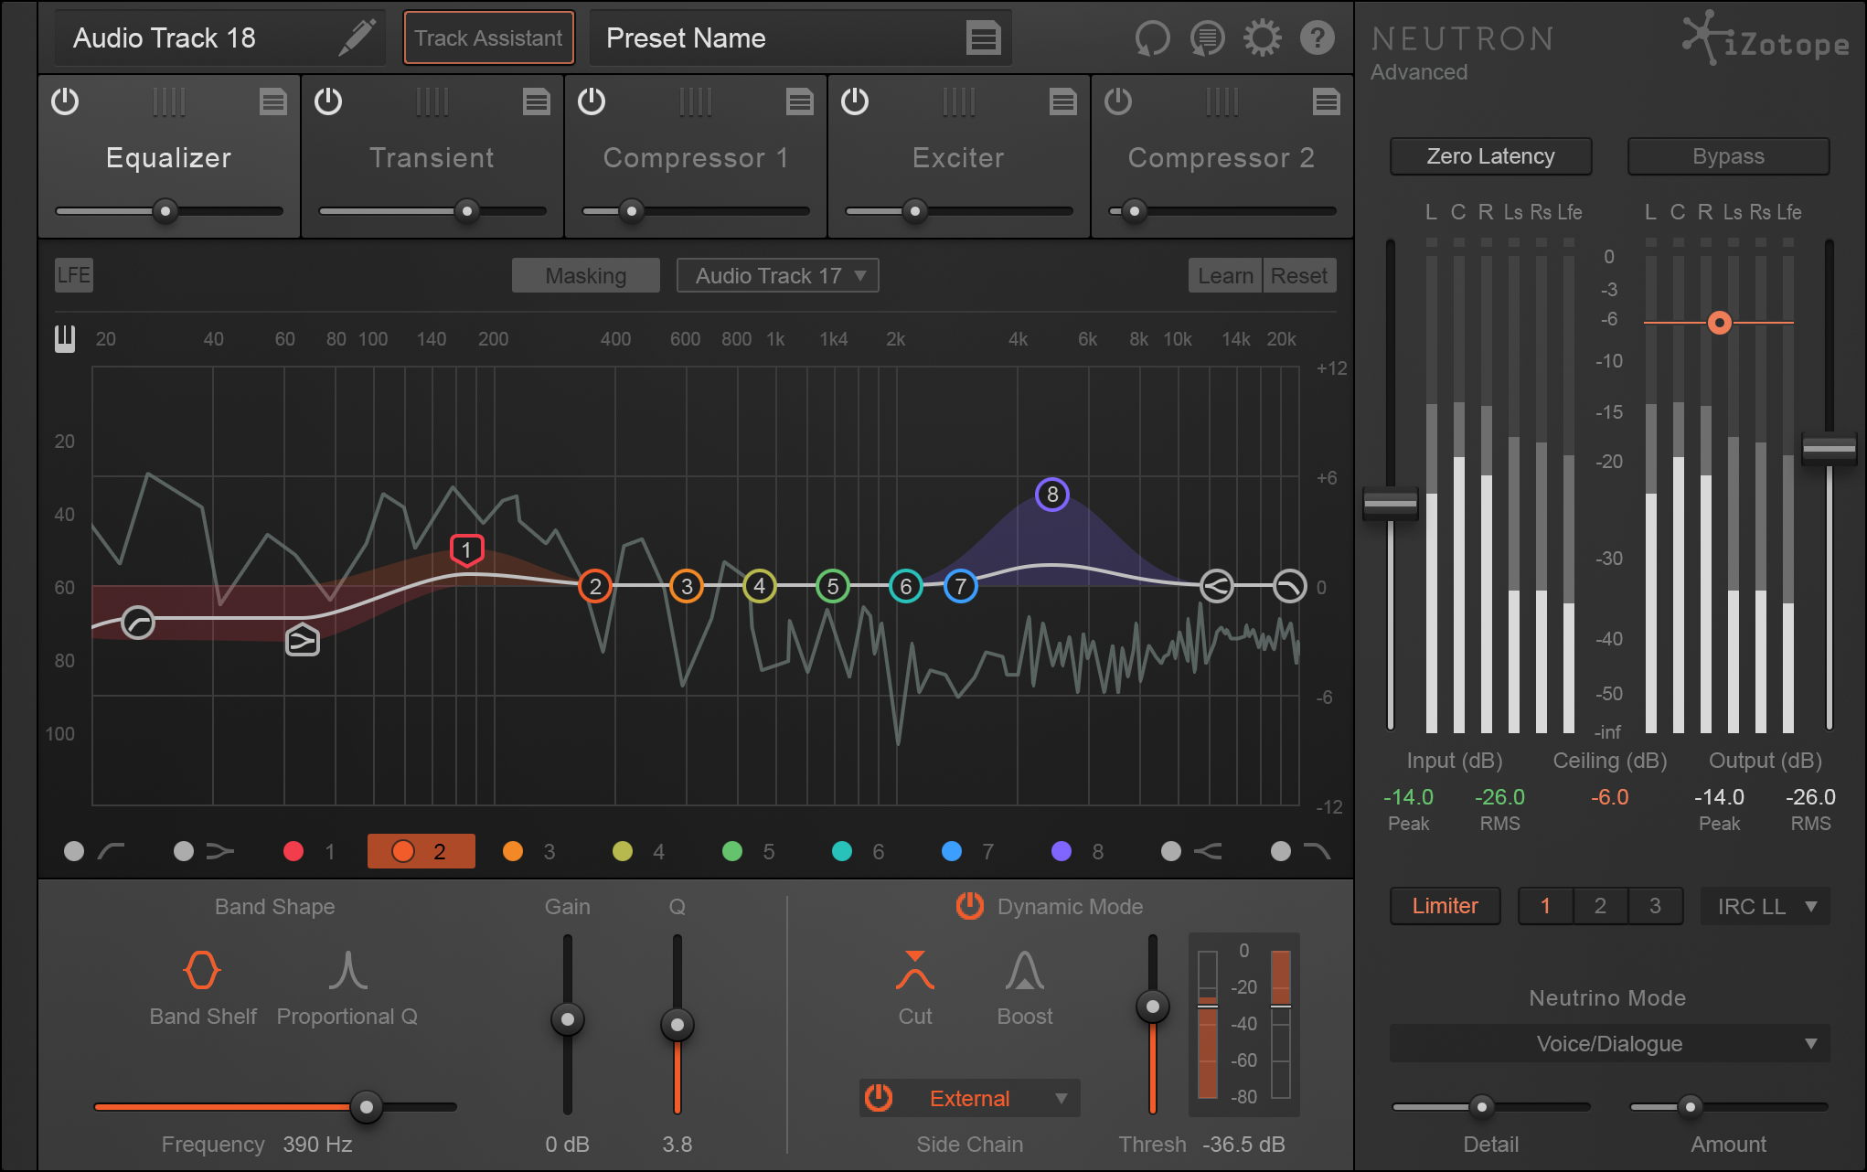Click the undo history circular arrow icon
This screenshot has height=1172, width=1867.
click(1152, 38)
